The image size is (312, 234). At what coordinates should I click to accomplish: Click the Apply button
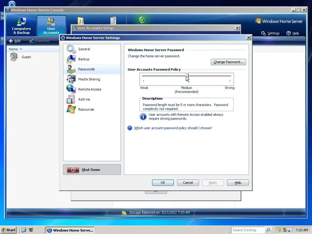(213, 183)
